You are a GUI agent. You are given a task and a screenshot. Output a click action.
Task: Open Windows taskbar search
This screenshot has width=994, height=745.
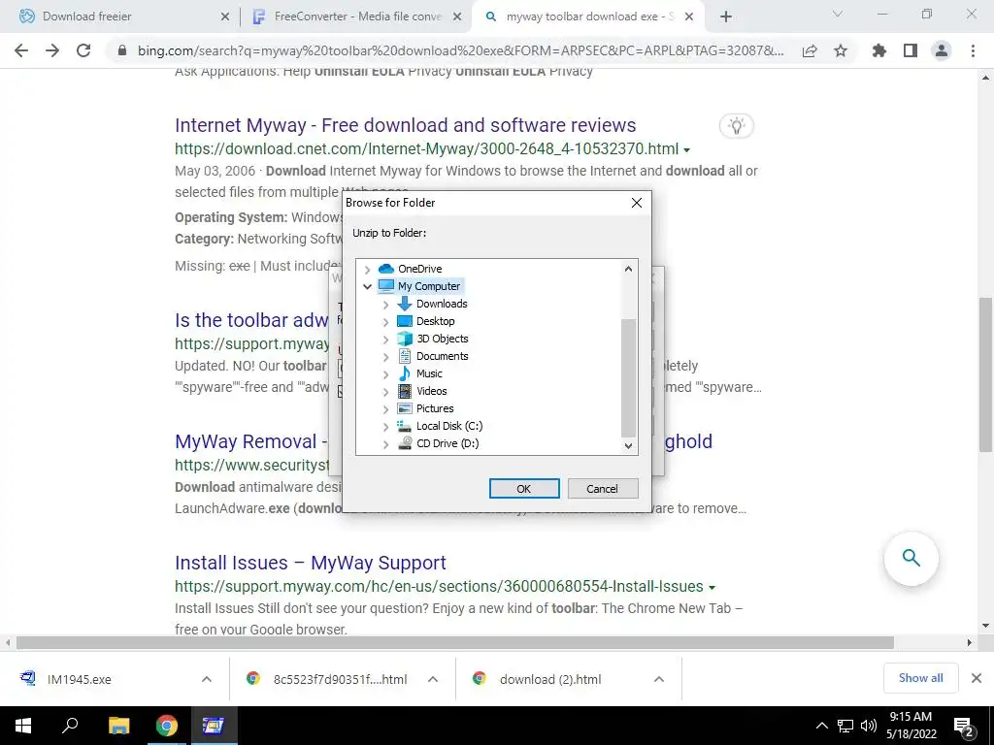coord(70,726)
